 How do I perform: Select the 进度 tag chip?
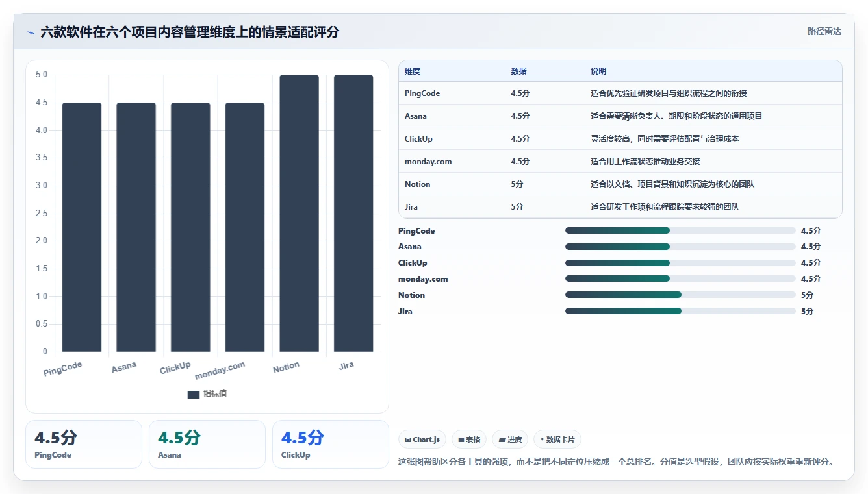tap(510, 439)
